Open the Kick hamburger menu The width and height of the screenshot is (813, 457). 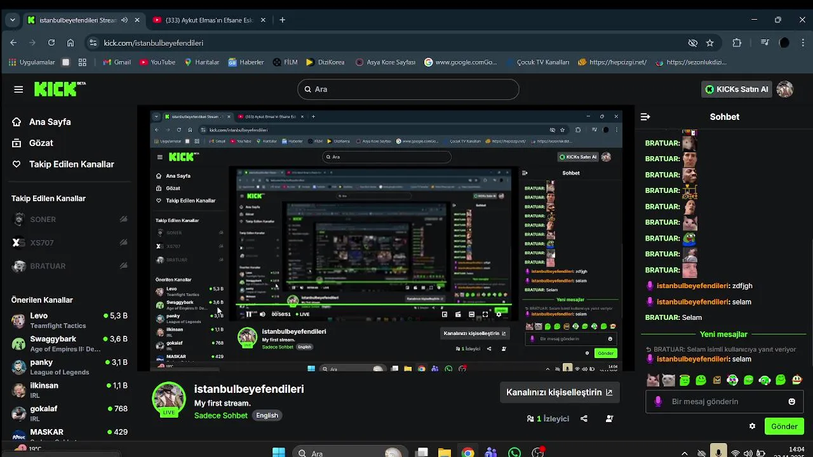[18, 89]
